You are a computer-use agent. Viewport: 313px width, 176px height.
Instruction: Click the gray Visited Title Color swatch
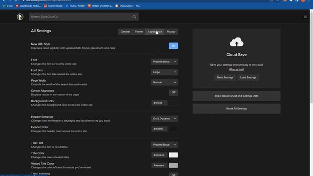click(x=173, y=165)
